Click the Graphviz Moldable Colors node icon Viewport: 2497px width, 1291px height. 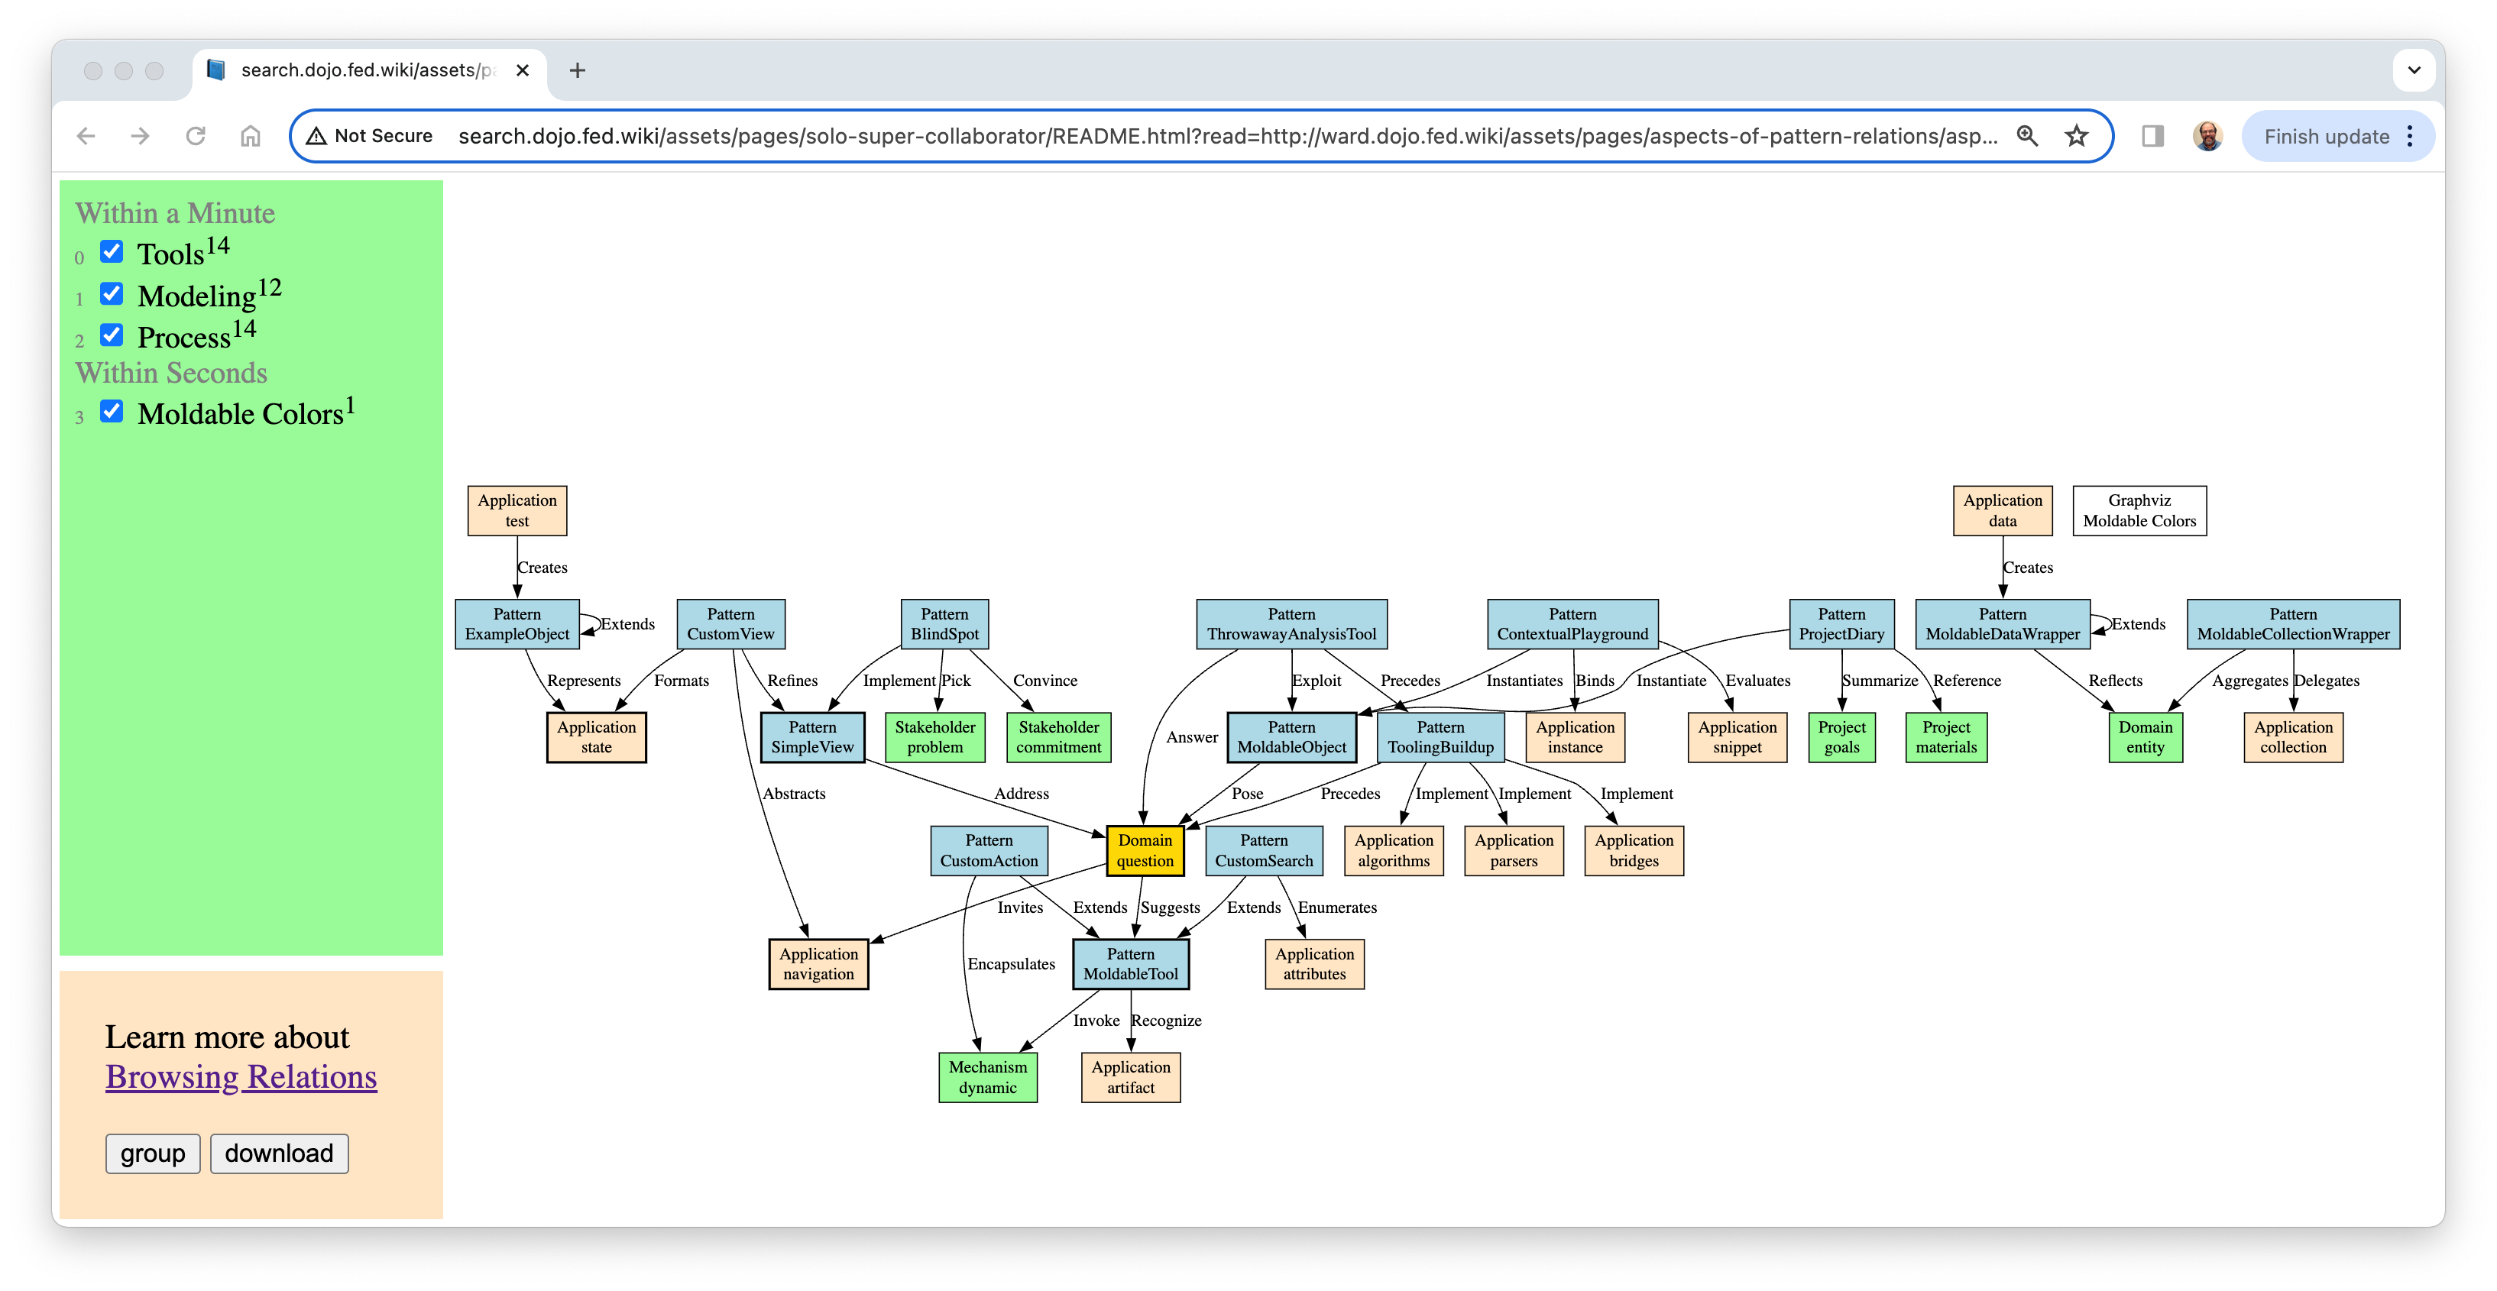(x=2140, y=509)
